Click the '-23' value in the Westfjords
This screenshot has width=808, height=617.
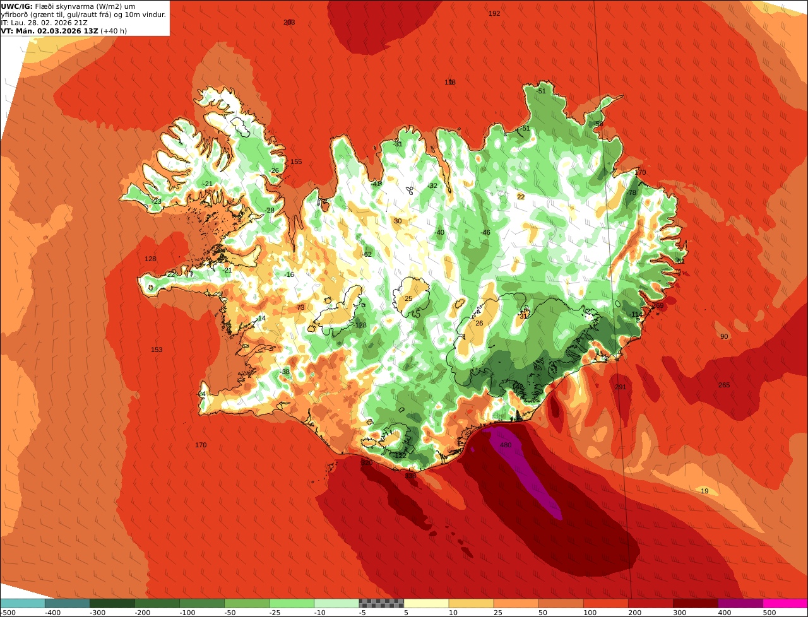click(x=156, y=201)
